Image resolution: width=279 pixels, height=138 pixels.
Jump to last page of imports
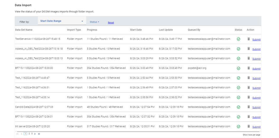pos(39,134)
